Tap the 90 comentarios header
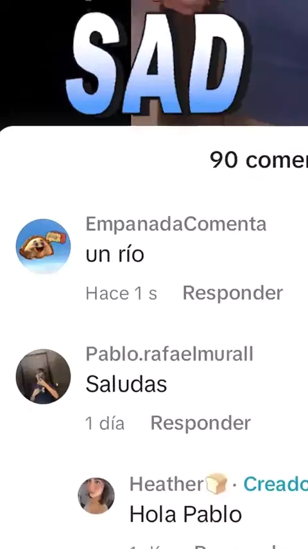Screen dimensions: 308x549 click(259, 160)
